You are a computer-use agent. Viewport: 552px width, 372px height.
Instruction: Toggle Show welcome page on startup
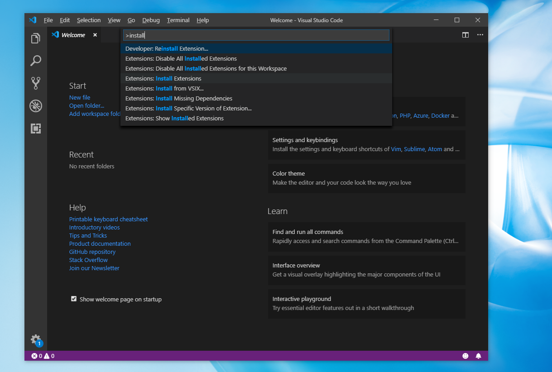[74, 299]
